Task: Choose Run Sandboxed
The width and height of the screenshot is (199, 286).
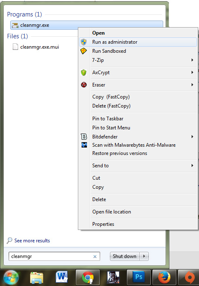Action: click(138, 51)
